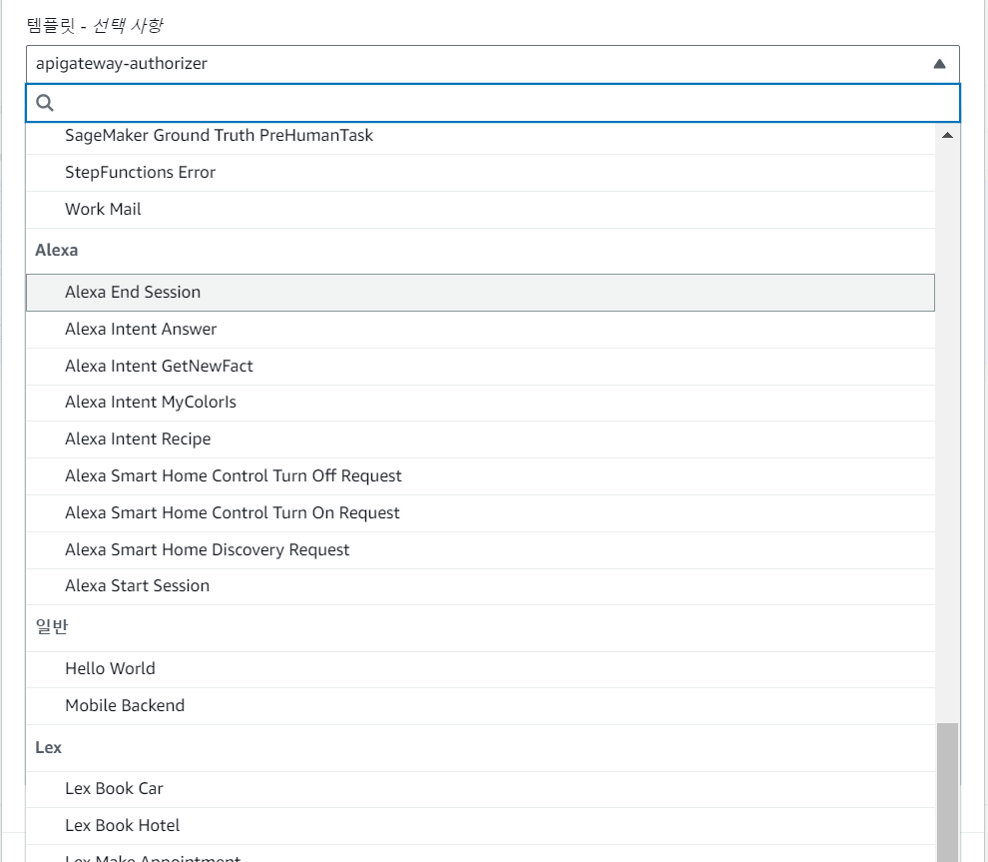Choose the StepFunctions Error template
Screen dimensions: 988x862
480,173
